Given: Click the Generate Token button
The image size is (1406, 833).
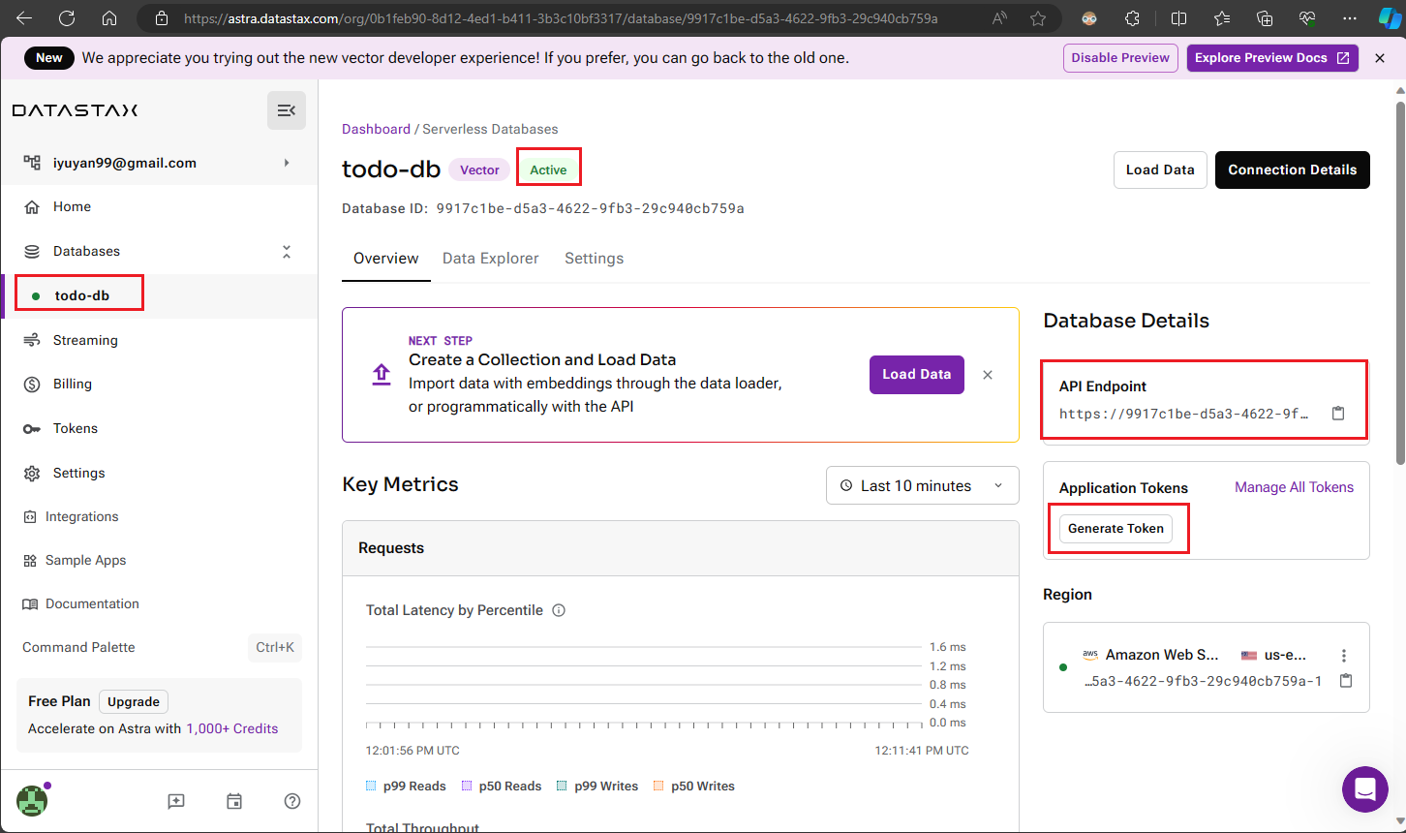Looking at the screenshot, I should pos(1116,528).
